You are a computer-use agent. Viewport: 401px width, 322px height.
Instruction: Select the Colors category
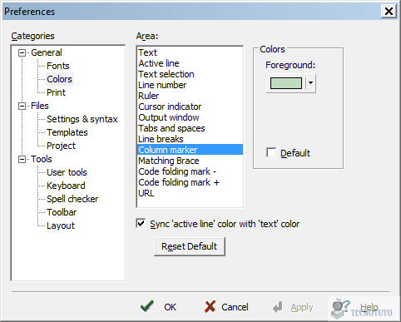(x=59, y=79)
